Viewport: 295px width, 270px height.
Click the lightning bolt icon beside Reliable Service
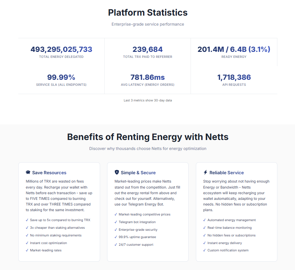tap(206, 173)
